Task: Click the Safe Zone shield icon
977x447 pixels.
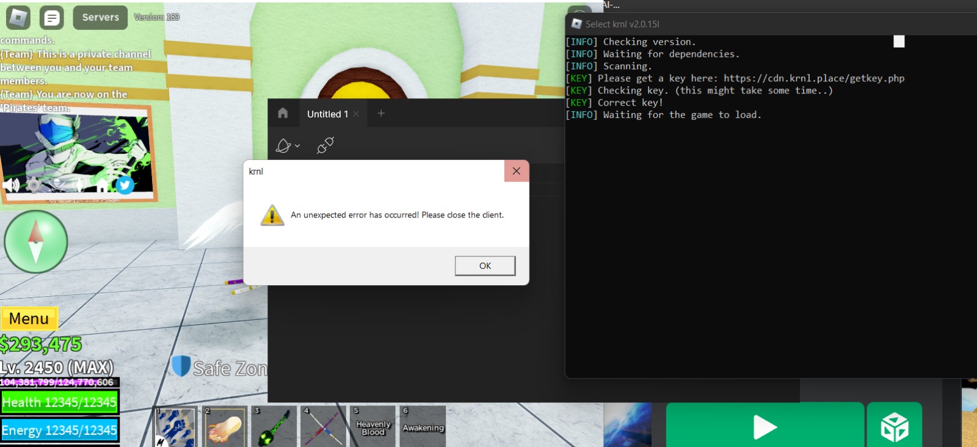Action: (x=181, y=366)
